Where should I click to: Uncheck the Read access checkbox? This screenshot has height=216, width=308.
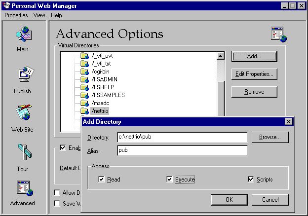pyautogui.click(x=101, y=180)
